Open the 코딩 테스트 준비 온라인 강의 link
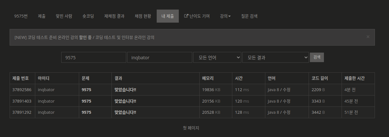This screenshot has width=389, height=137. coord(53,37)
